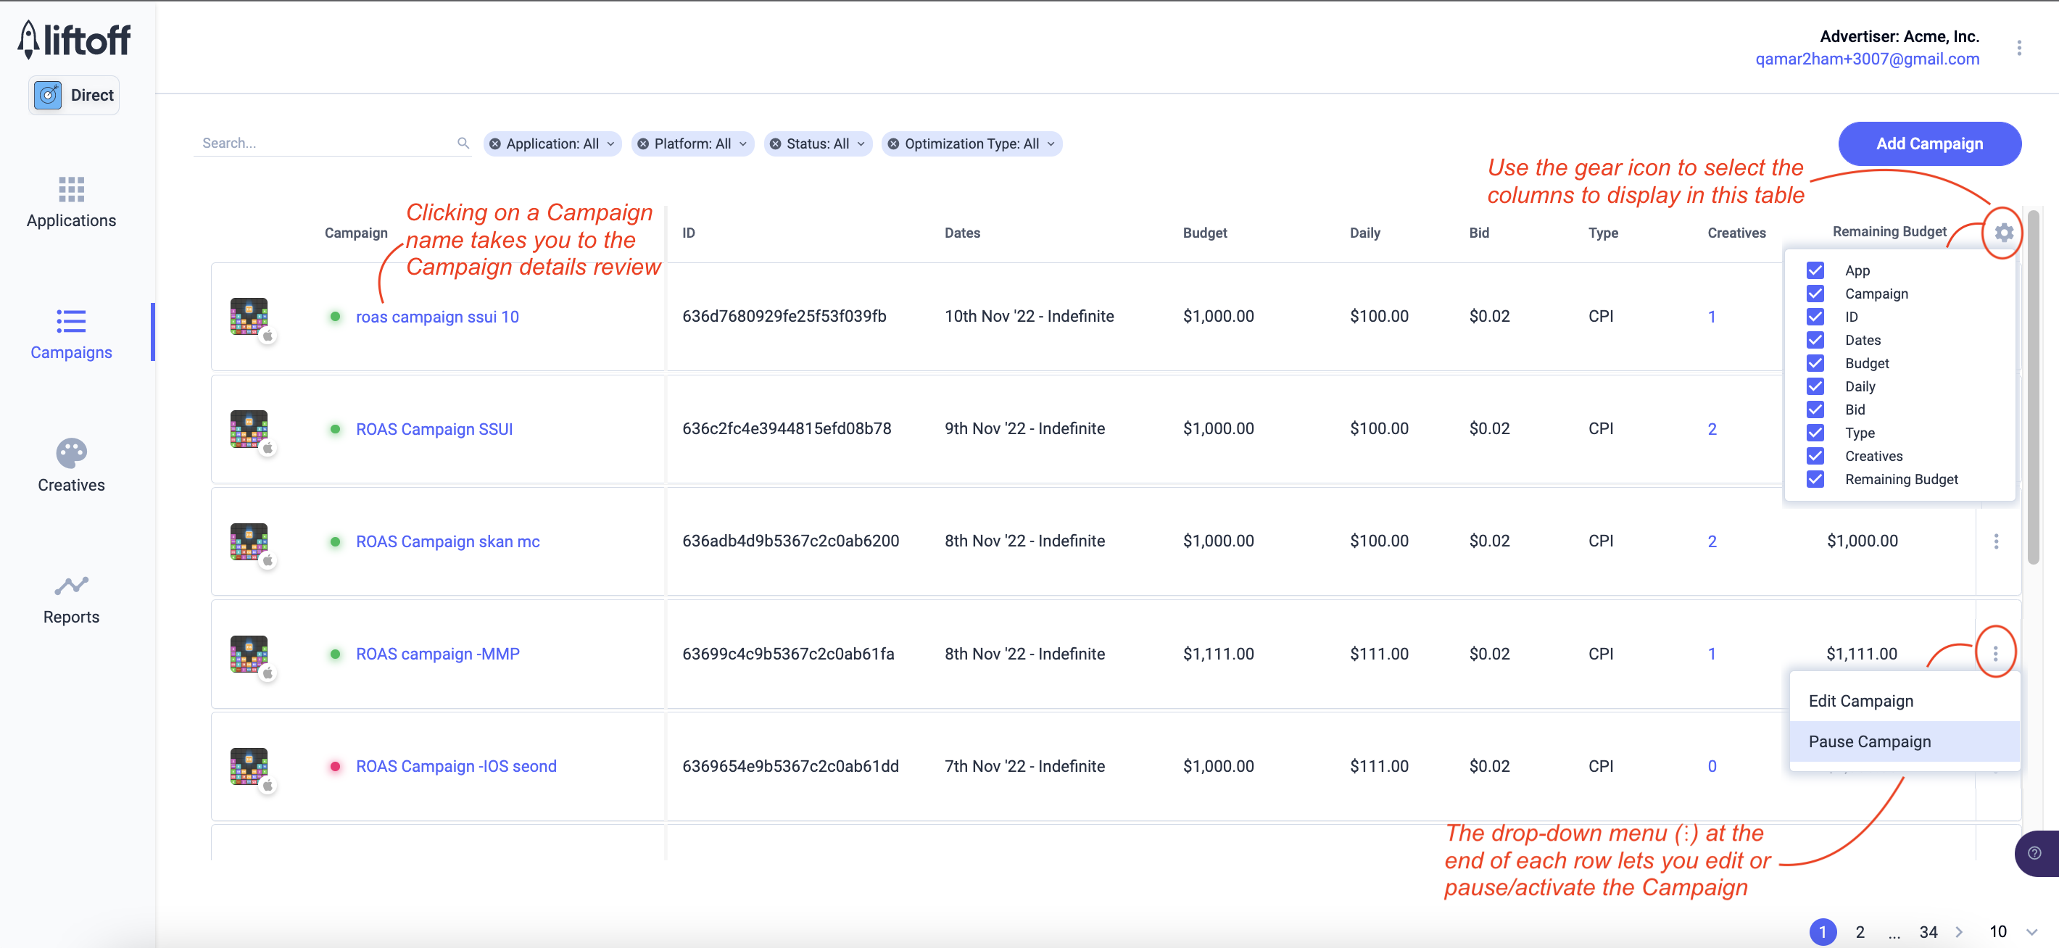Uncheck the Campaign column checkbox
The width and height of the screenshot is (2059, 948).
[1815, 294]
